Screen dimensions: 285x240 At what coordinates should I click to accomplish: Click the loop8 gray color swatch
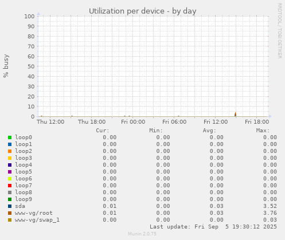pyautogui.click(x=10, y=192)
